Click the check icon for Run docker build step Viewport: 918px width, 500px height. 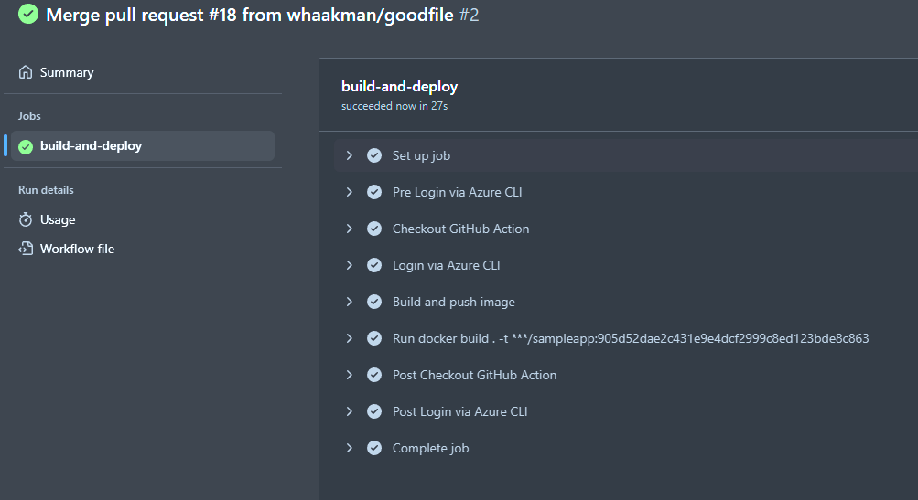374,338
